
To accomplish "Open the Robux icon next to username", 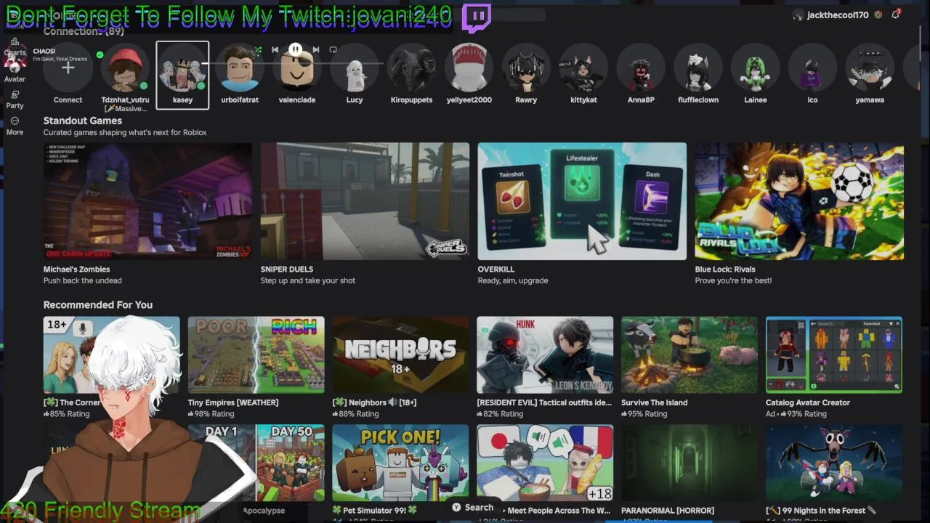I will (x=878, y=15).
